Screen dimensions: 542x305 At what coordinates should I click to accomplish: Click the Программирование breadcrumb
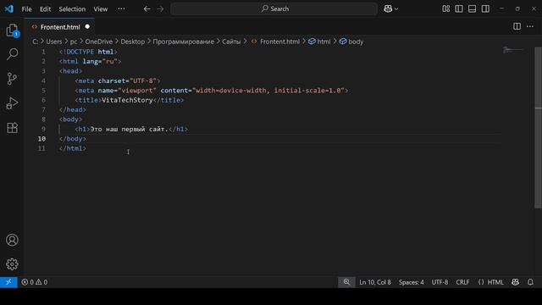coord(184,42)
